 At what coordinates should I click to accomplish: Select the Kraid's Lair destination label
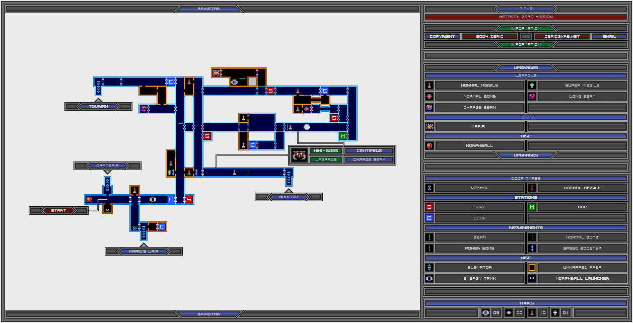coord(144,251)
